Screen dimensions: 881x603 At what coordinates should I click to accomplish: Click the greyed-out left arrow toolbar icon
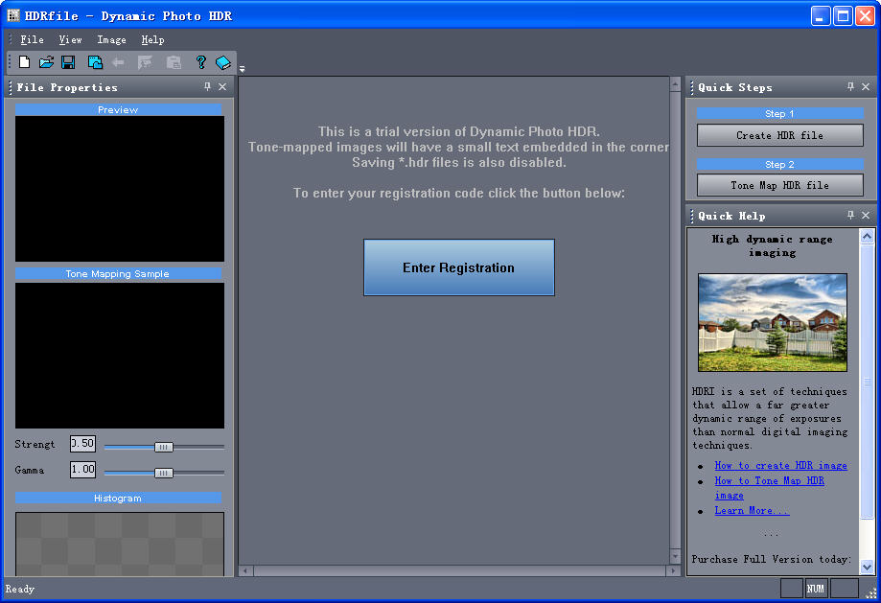(x=118, y=62)
